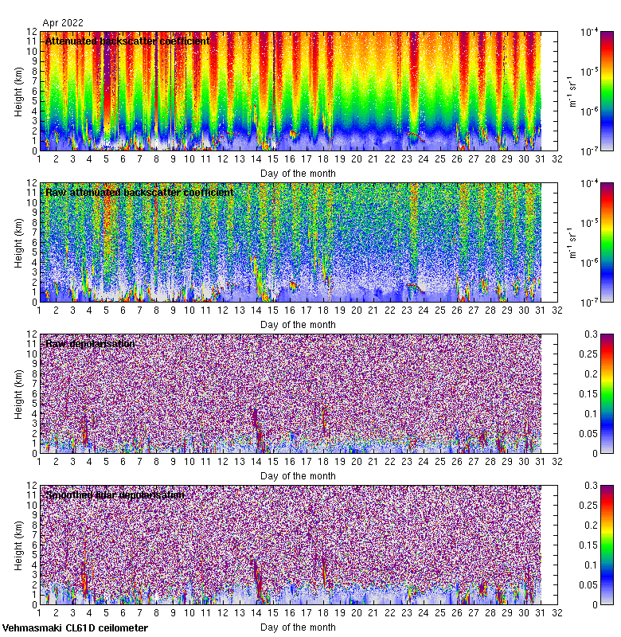Click the 'Smoothed lidar depolarisation' panel title
The width and height of the screenshot is (621, 637).
coord(115,494)
